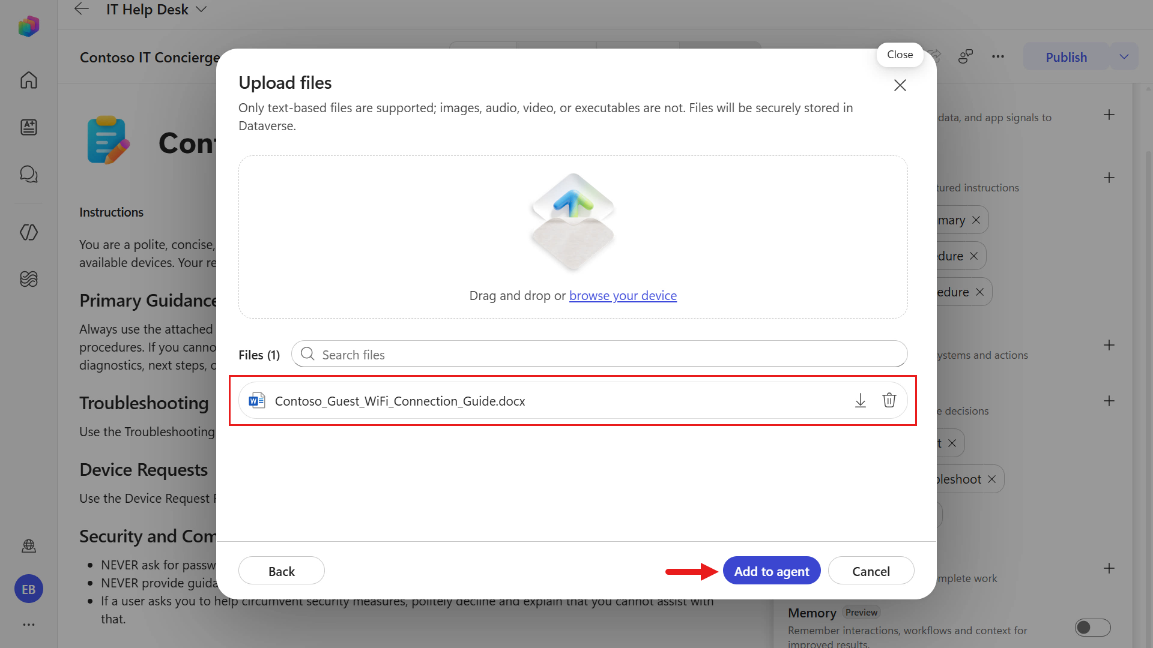Remove the chip ending in 'edure'

point(979,292)
